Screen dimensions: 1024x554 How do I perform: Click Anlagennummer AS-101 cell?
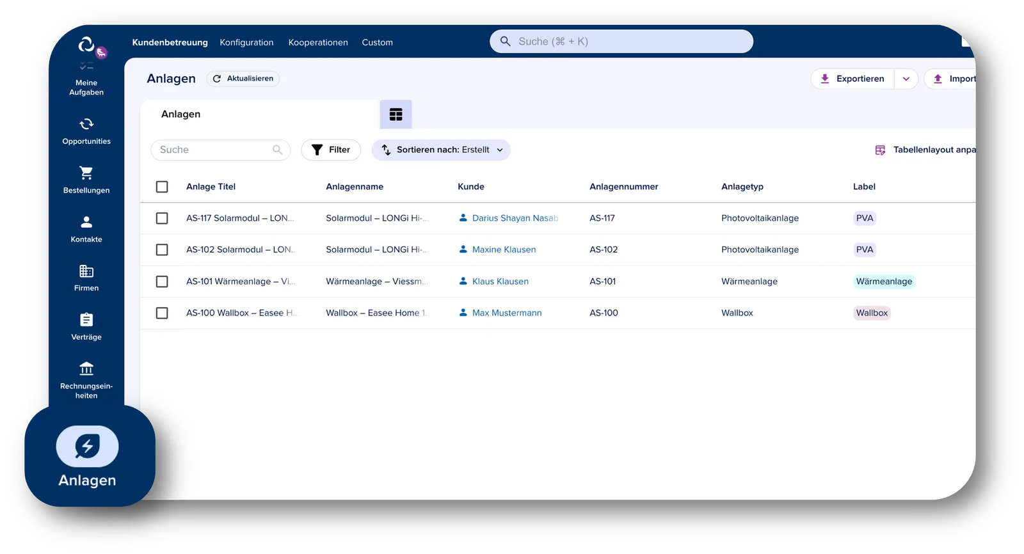point(603,281)
